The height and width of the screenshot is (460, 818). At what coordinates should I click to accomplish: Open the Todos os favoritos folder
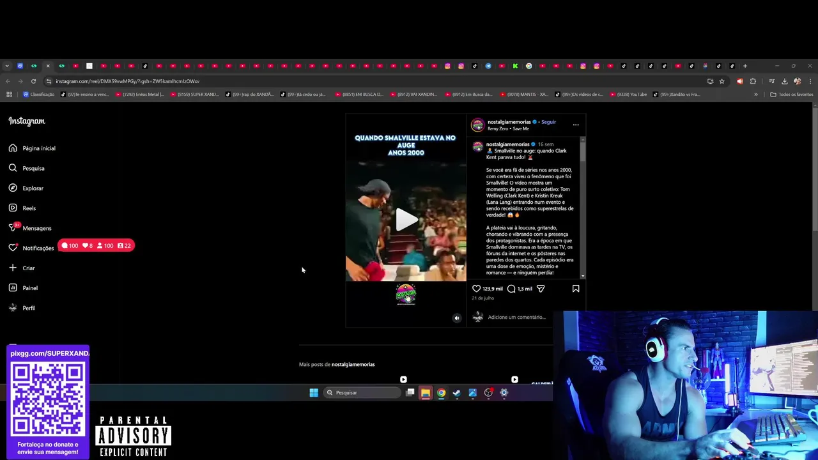[x=791, y=95]
